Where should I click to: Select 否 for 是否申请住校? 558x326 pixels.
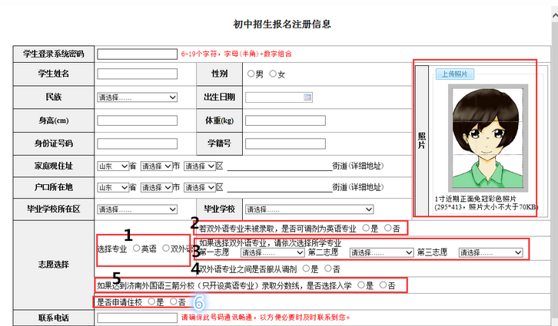[173, 302]
